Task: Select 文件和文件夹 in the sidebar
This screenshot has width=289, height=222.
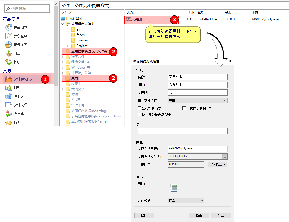Action: click(x=24, y=79)
